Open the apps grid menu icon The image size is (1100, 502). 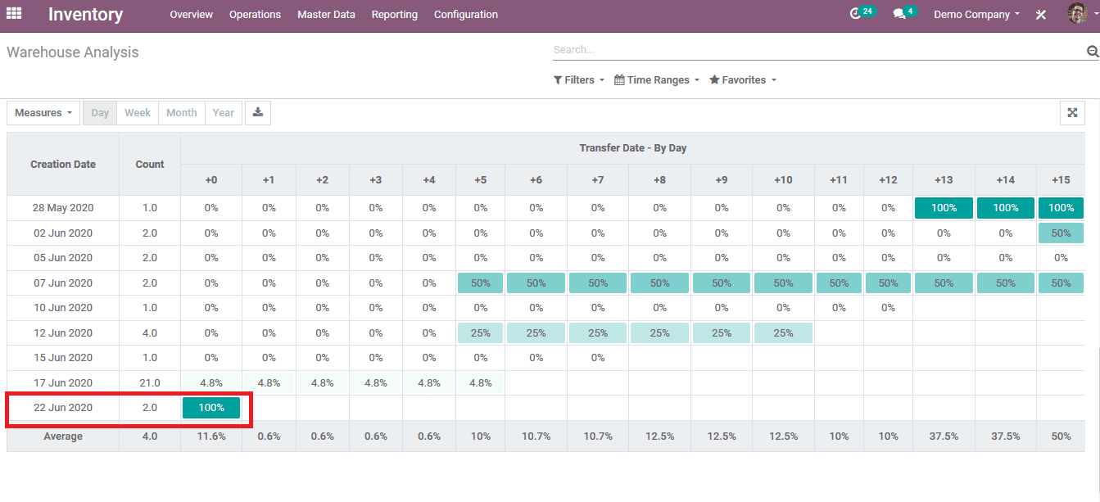point(14,14)
